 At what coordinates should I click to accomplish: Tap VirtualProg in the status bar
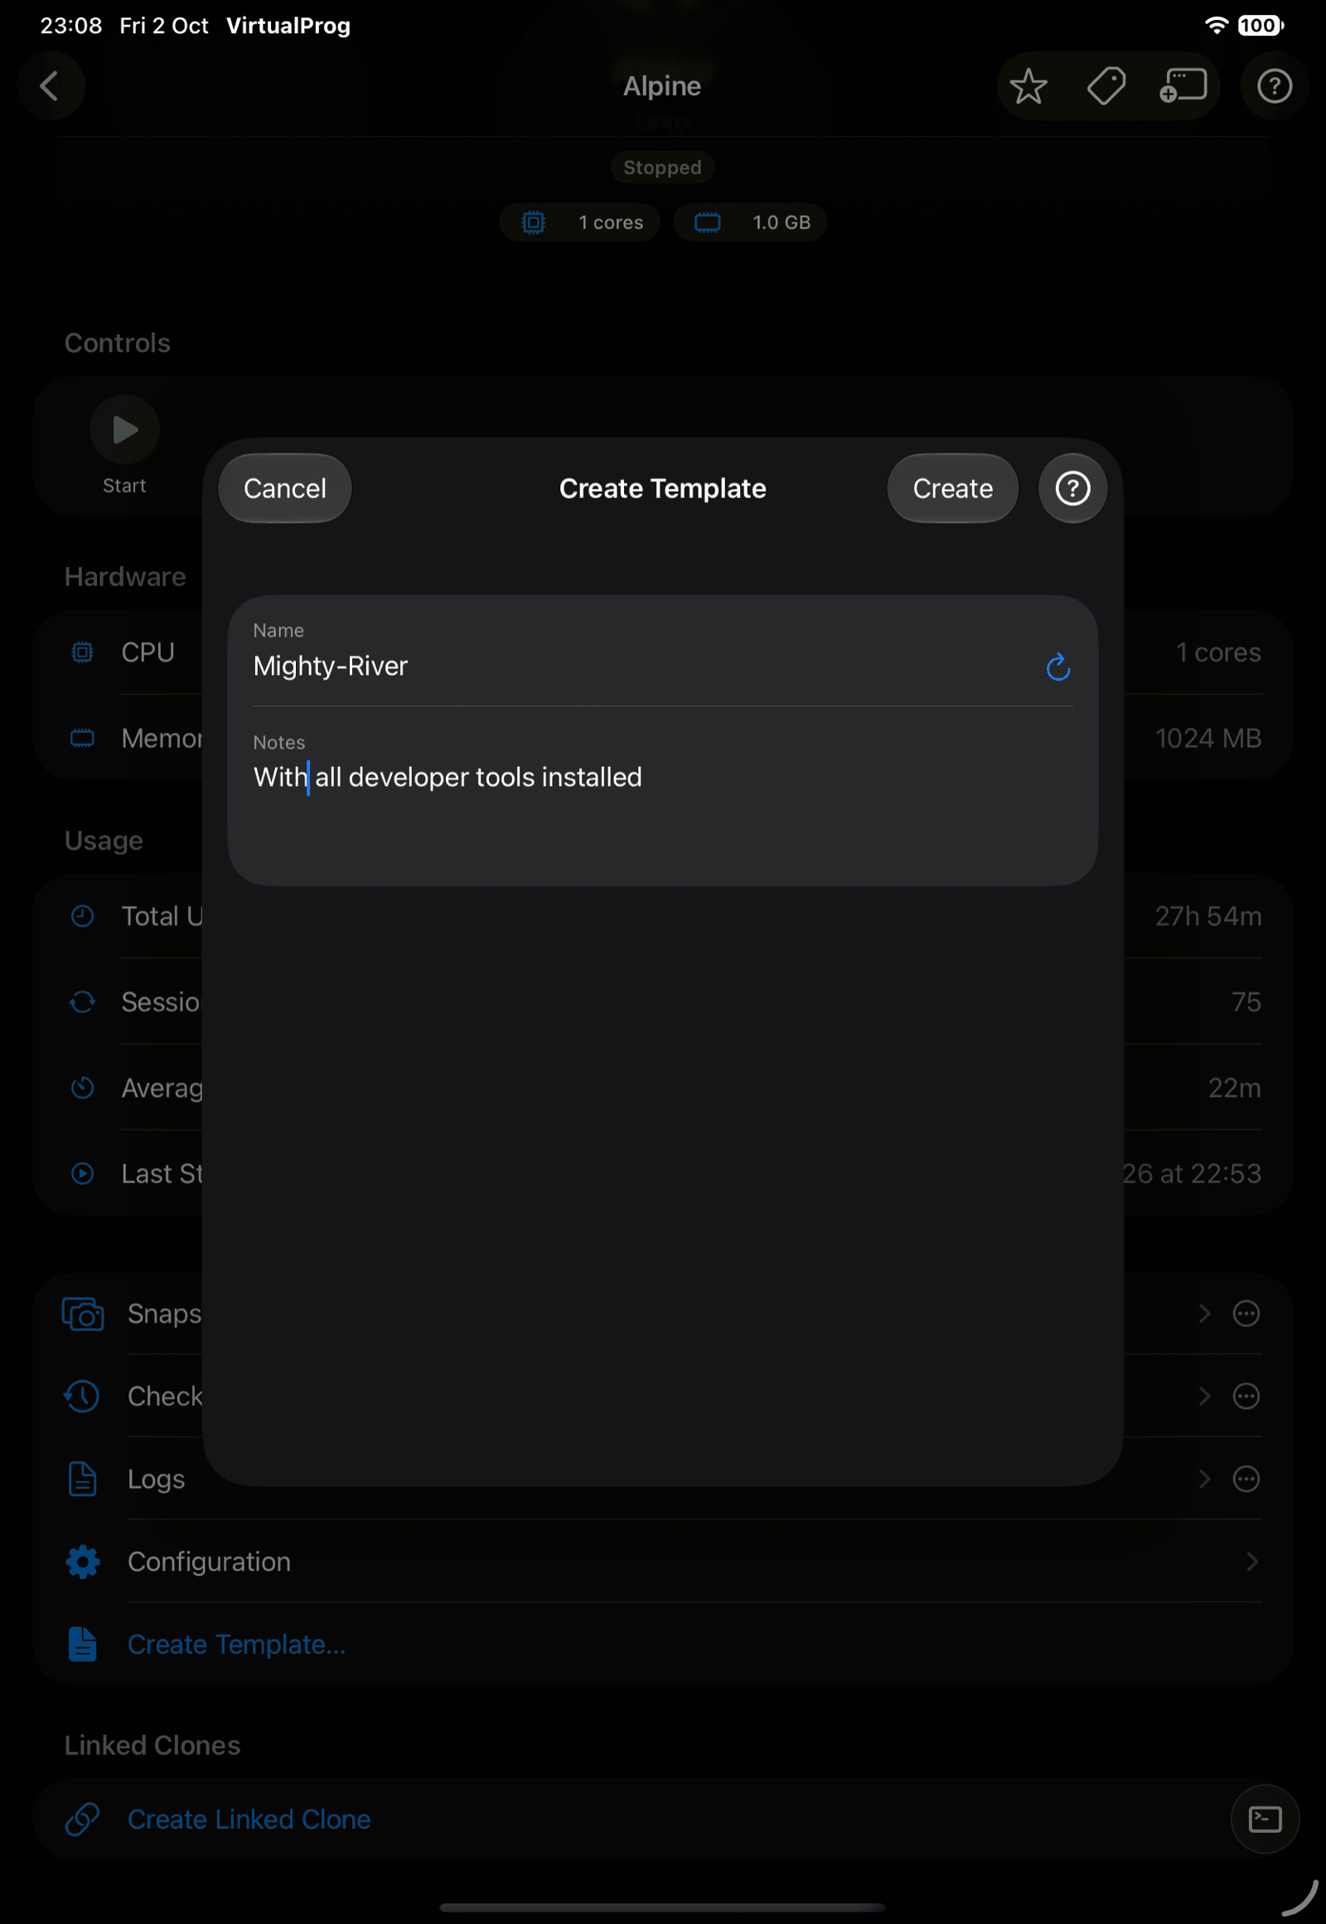tap(288, 26)
